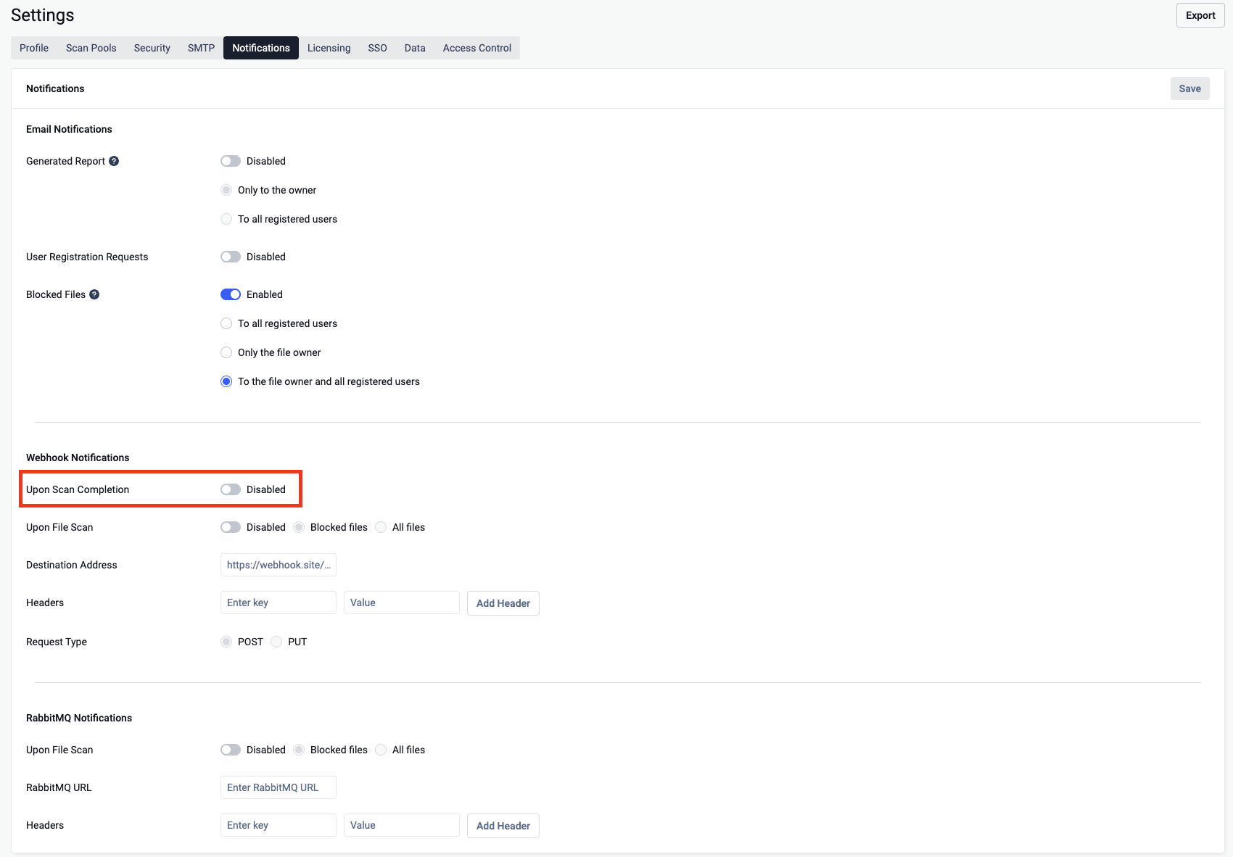Screen dimensions: 1233x857
Task: Focus the RabbitMQ header Value field
Action: click(x=402, y=825)
